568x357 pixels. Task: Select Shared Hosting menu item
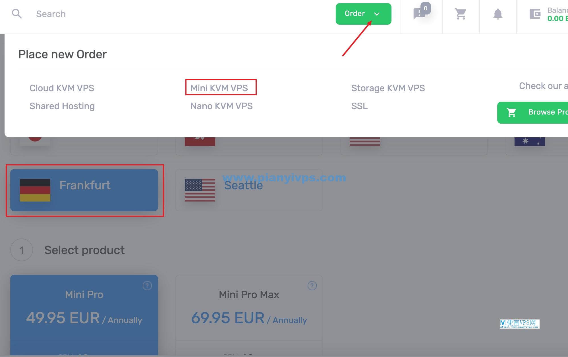click(x=62, y=106)
